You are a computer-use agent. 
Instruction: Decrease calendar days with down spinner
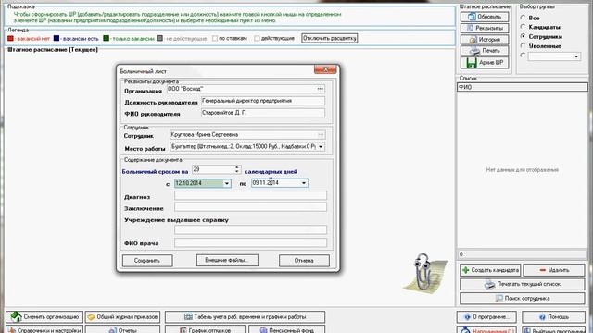click(x=237, y=172)
